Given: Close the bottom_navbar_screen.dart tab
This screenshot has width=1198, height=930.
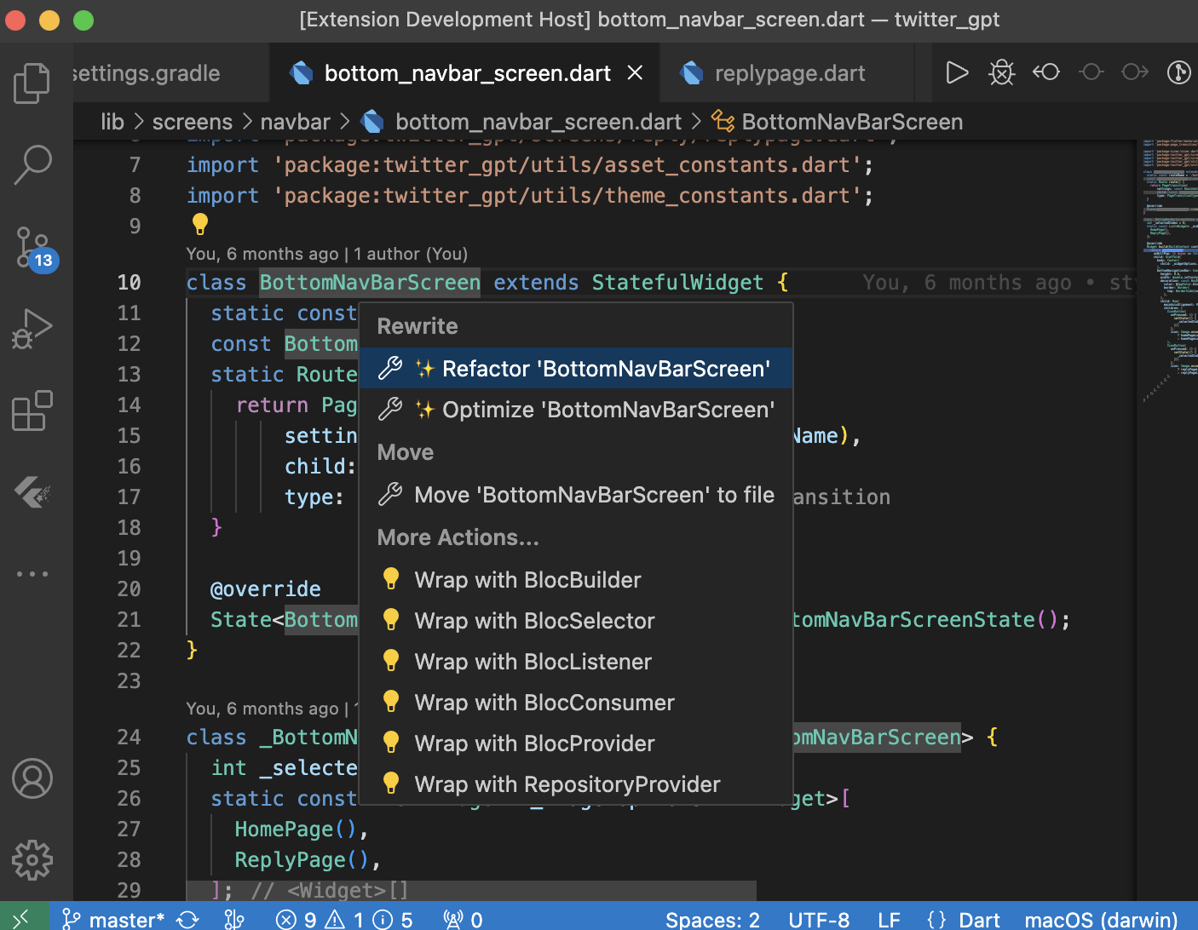Looking at the screenshot, I should pyautogui.click(x=635, y=72).
